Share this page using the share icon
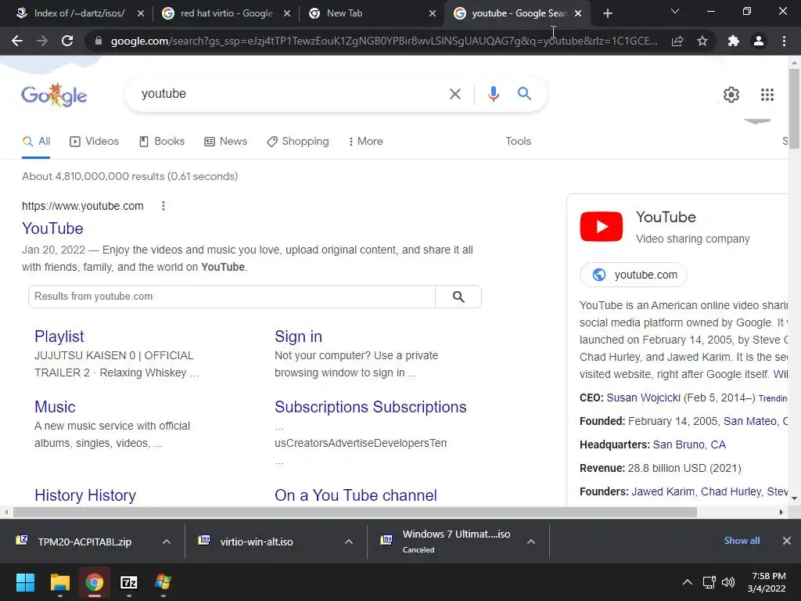The width and height of the screenshot is (801, 601). pyautogui.click(x=677, y=41)
